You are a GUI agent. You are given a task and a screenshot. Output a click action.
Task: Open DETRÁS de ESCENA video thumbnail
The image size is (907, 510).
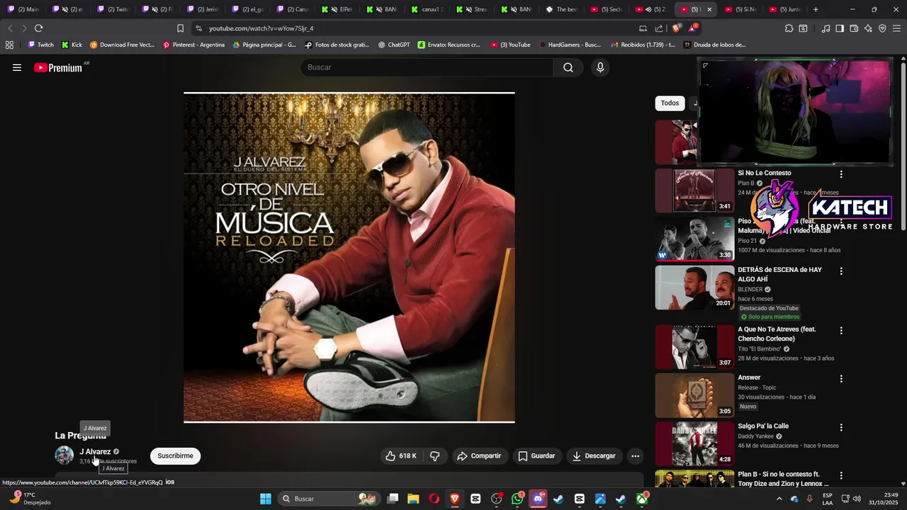694,288
